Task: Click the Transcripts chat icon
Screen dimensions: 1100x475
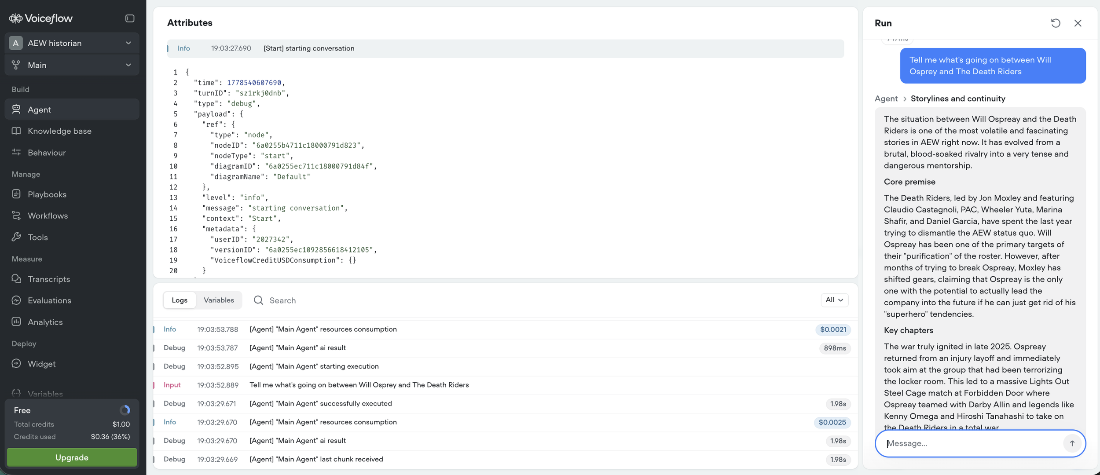Action: tap(16, 279)
